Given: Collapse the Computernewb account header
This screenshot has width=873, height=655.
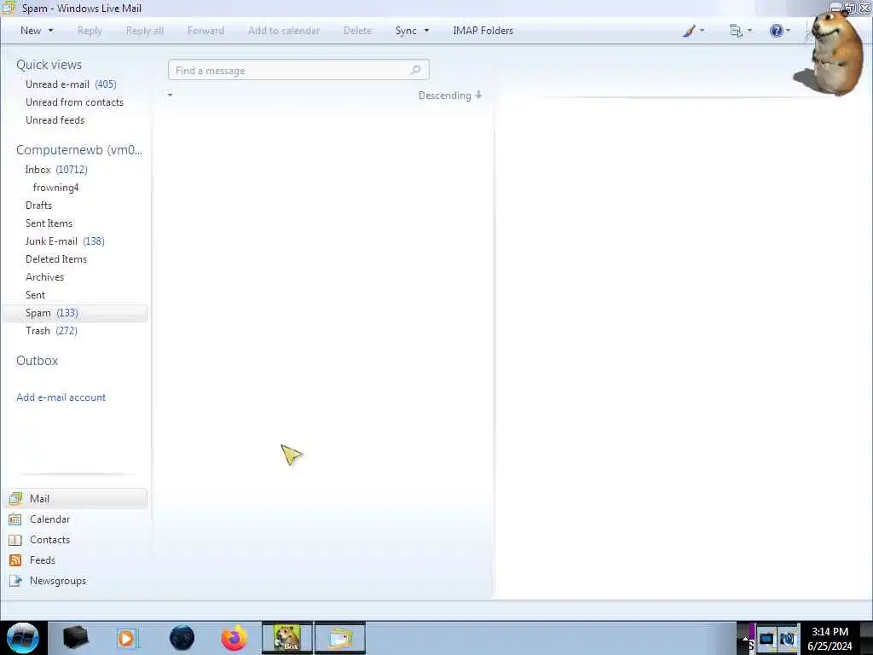Looking at the screenshot, I should pos(79,150).
